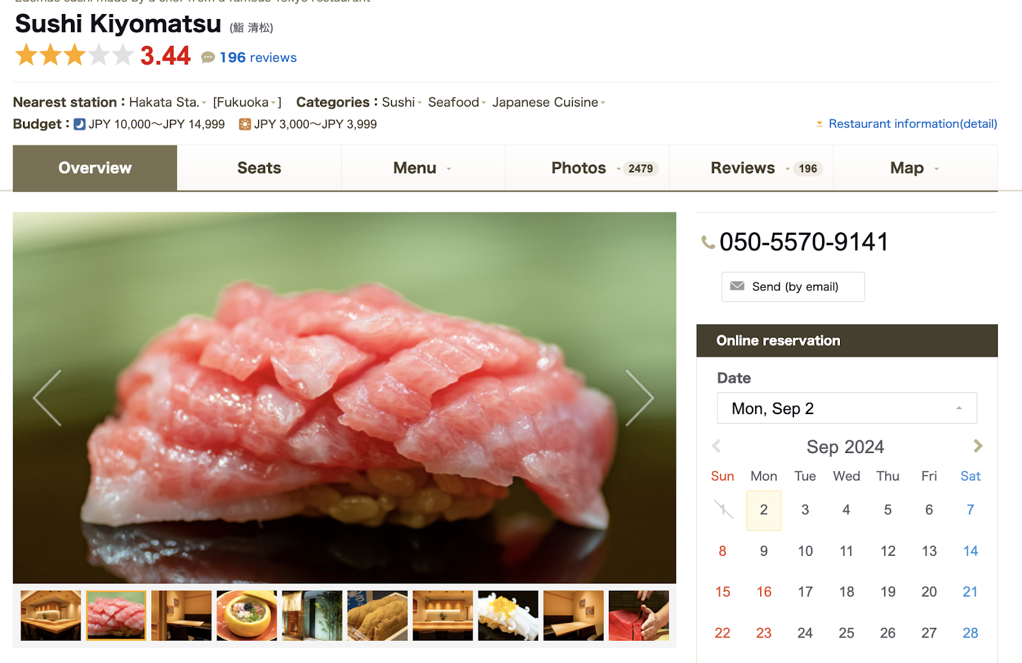This screenshot has height=663, width=1022.
Task: Select September 14 in the calendar
Action: click(970, 551)
